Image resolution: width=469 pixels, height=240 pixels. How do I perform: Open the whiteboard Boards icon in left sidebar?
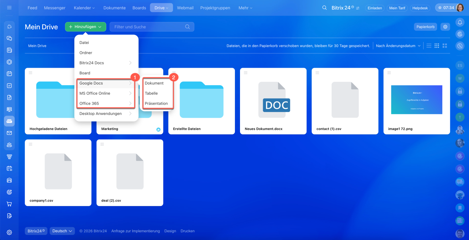[x=10, y=109]
